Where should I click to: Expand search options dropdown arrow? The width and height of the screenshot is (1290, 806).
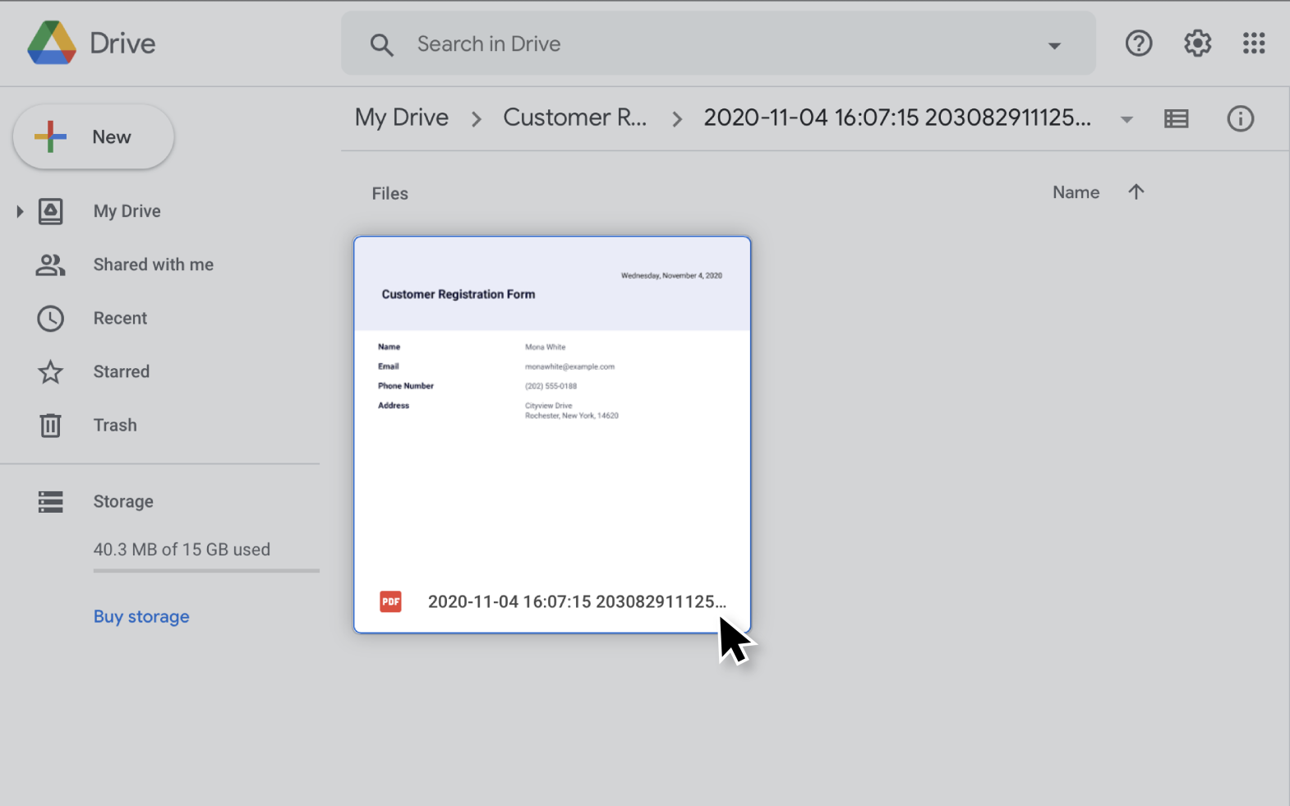point(1054,45)
